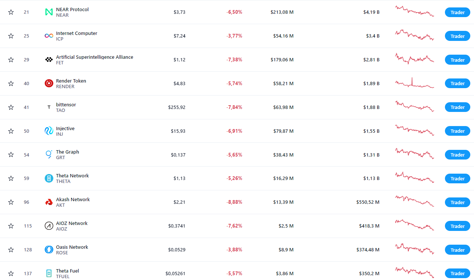The image size is (474, 280).
Task: Click the Trader button for Injective
Action: [457, 131]
